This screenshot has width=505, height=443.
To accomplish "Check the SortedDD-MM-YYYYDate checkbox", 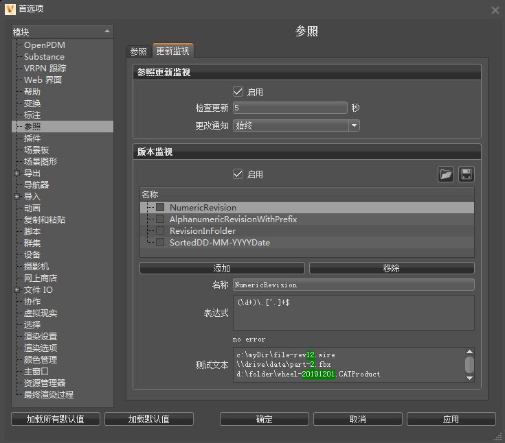I will (x=160, y=242).
